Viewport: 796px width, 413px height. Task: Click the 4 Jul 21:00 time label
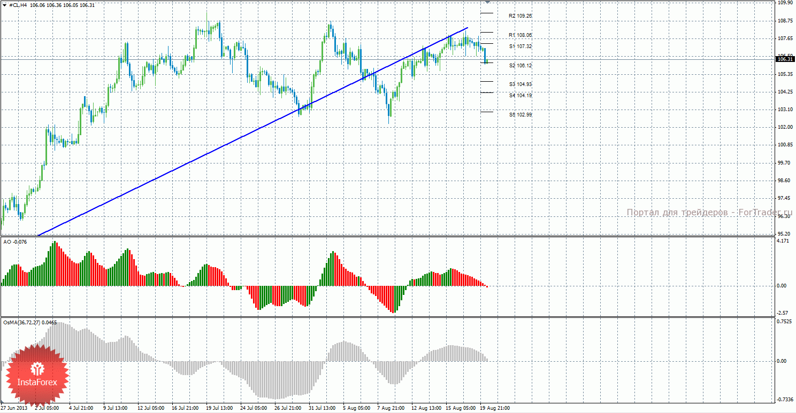point(82,408)
